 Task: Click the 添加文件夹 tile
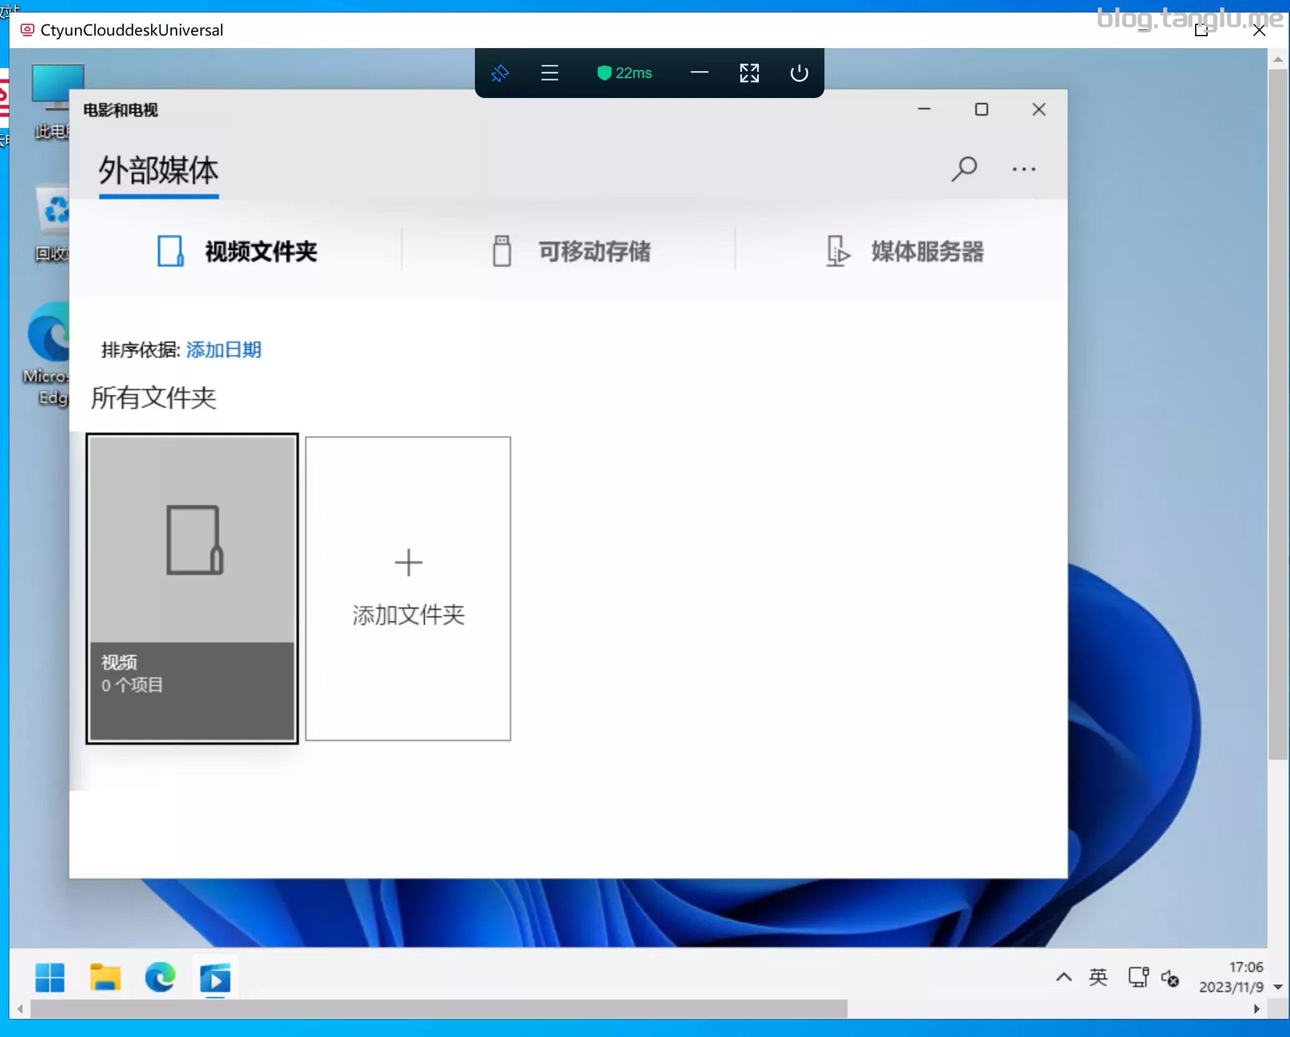(408, 589)
